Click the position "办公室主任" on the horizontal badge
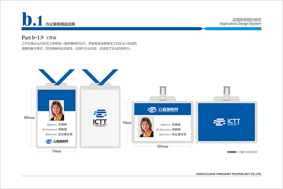 179,134
